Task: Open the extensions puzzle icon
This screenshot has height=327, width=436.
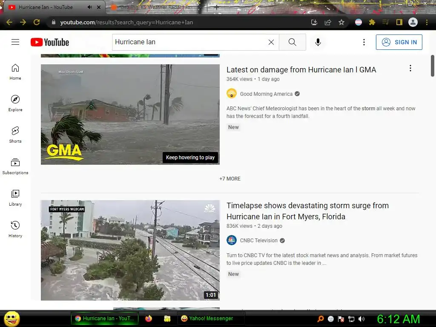Action: (372, 22)
